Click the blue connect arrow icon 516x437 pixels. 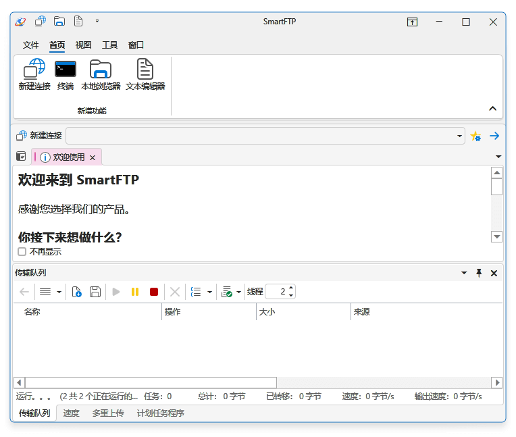point(494,136)
